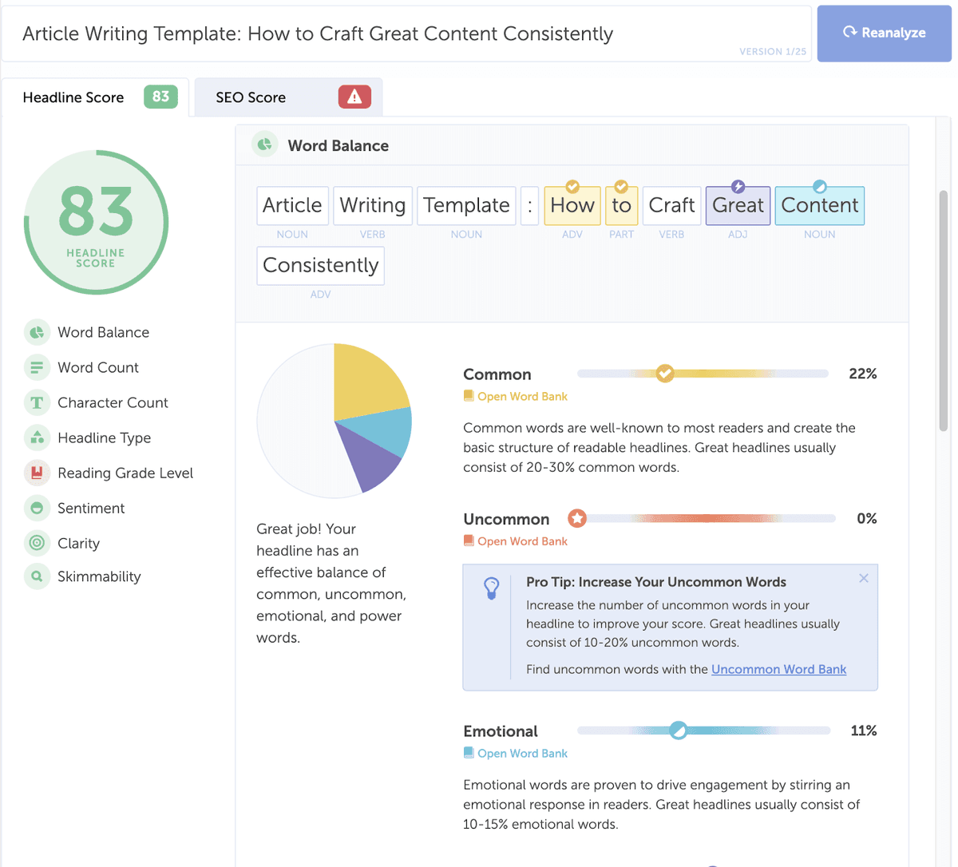
Task: Select the Clarity target icon
Action: pyautogui.click(x=38, y=543)
